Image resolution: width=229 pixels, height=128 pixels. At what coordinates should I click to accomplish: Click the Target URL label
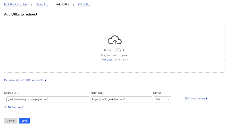96,93
